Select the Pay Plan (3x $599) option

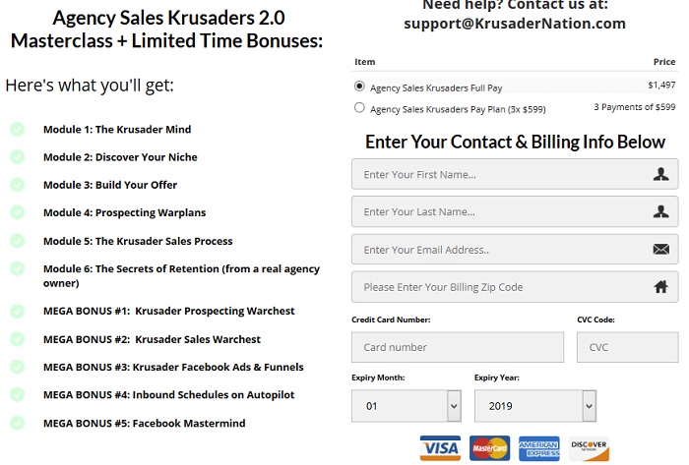click(x=359, y=108)
